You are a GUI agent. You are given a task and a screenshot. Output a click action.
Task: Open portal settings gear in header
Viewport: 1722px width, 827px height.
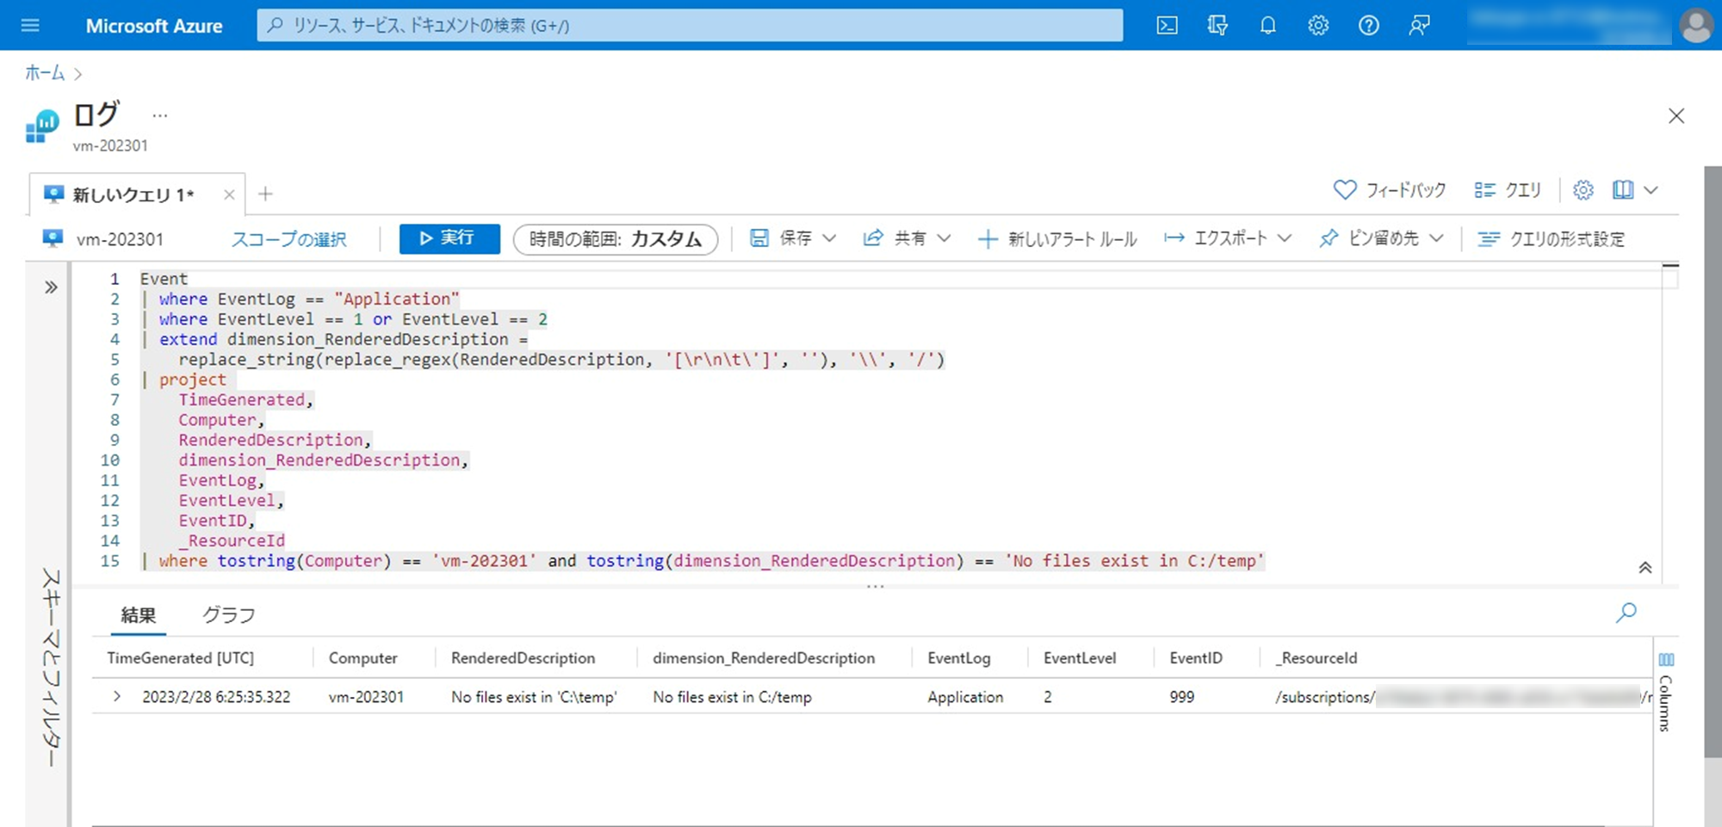click(x=1318, y=26)
